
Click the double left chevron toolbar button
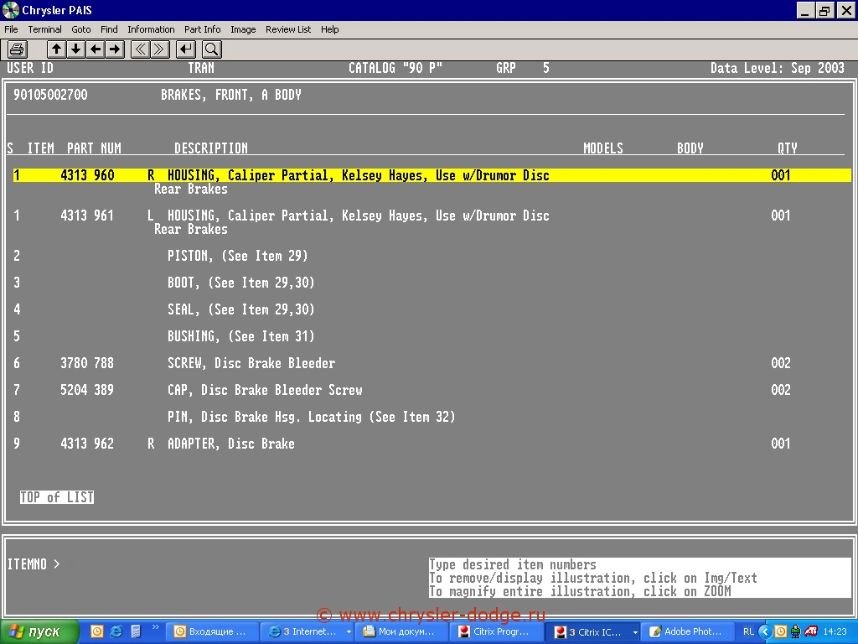(x=140, y=49)
